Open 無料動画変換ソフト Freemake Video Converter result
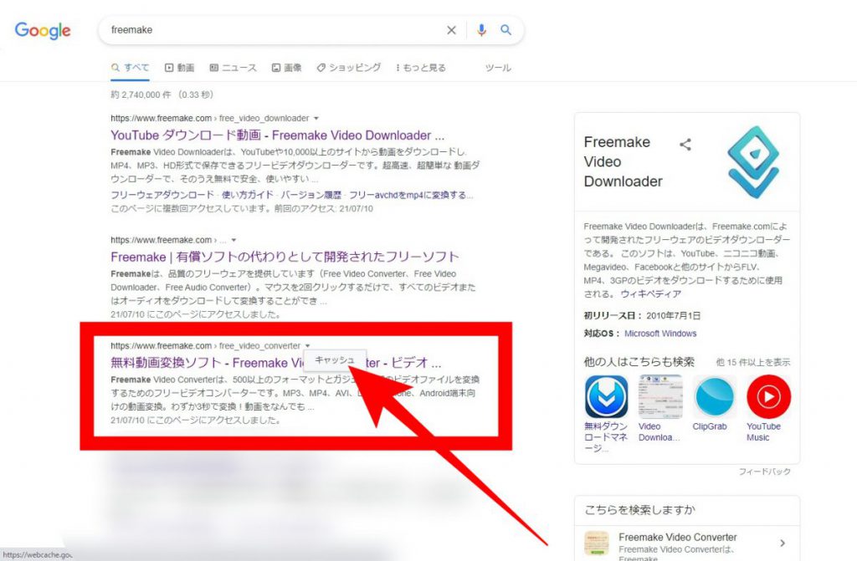 [276, 363]
